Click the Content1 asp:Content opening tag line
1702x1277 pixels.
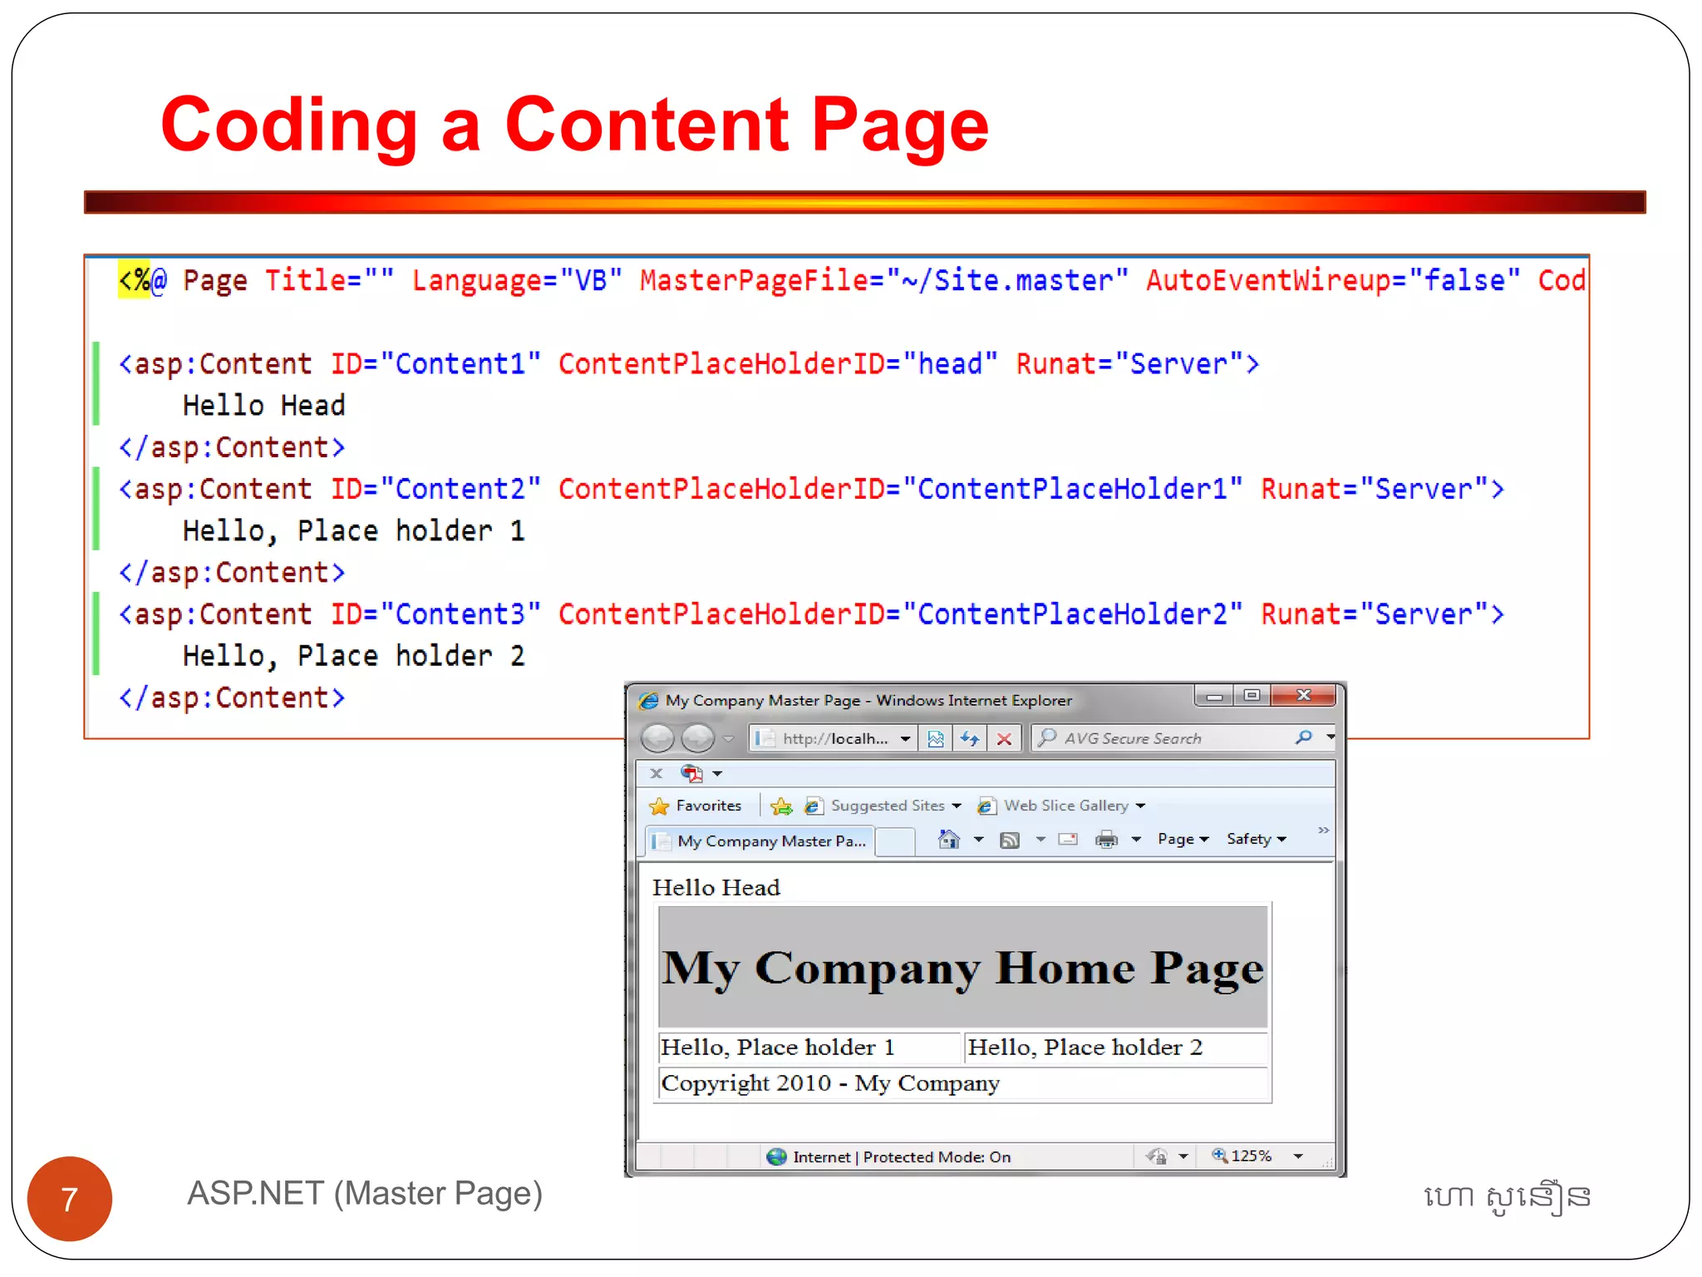click(x=689, y=364)
